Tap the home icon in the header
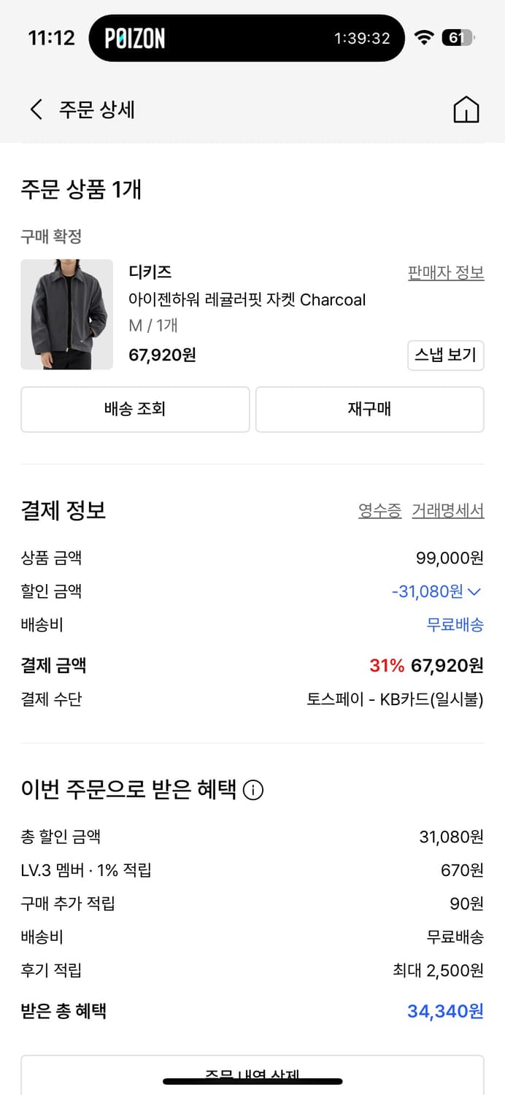The height and width of the screenshot is (1095, 505). (466, 108)
